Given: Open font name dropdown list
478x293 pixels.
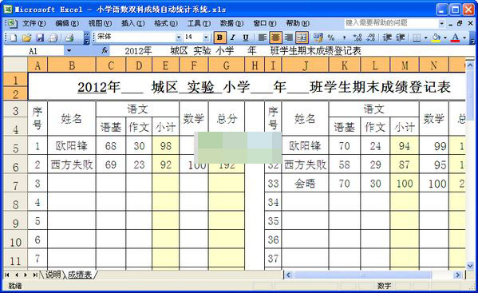Looking at the screenshot, I should click(179, 38).
